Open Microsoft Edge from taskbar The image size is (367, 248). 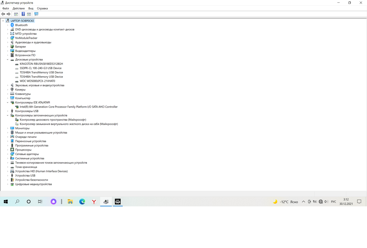click(82, 202)
